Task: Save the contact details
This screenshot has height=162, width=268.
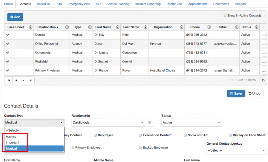Action: (236, 93)
